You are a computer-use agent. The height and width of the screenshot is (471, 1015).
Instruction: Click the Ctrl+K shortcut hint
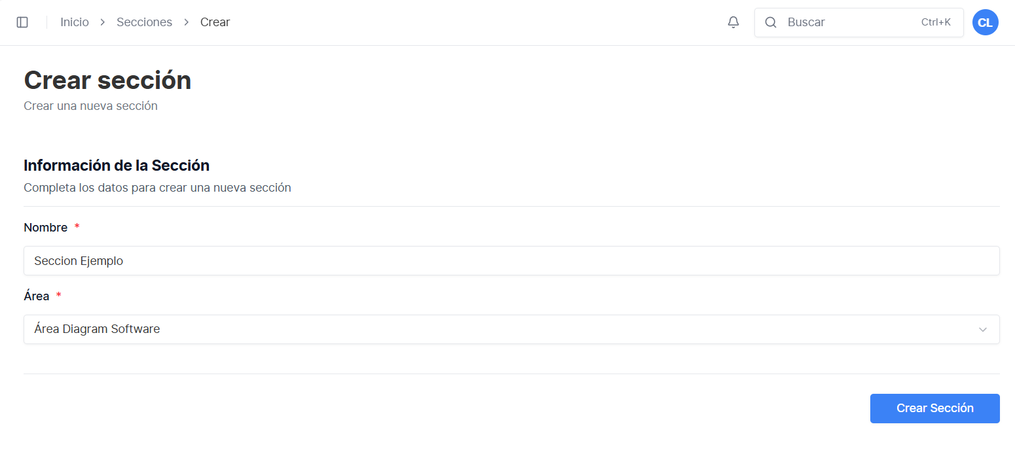(x=936, y=22)
